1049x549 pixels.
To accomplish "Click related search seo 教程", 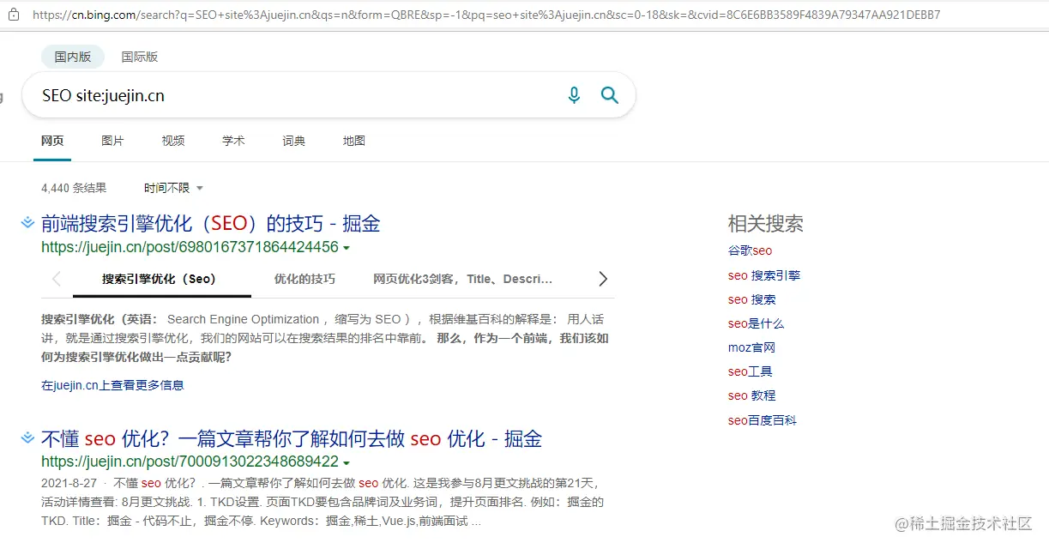I will pyautogui.click(x=752, y=395).
